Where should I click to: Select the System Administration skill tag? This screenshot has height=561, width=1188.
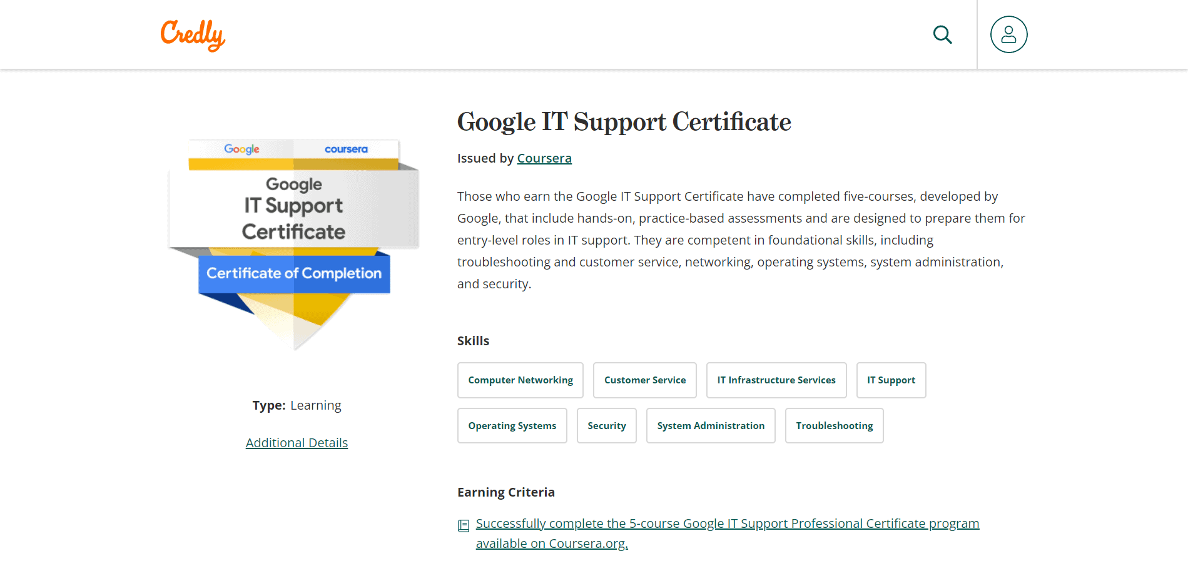(x=711, y=426)
